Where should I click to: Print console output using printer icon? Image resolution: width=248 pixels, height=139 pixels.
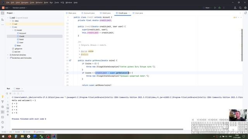pyautogui.click(x=8, y=112)
